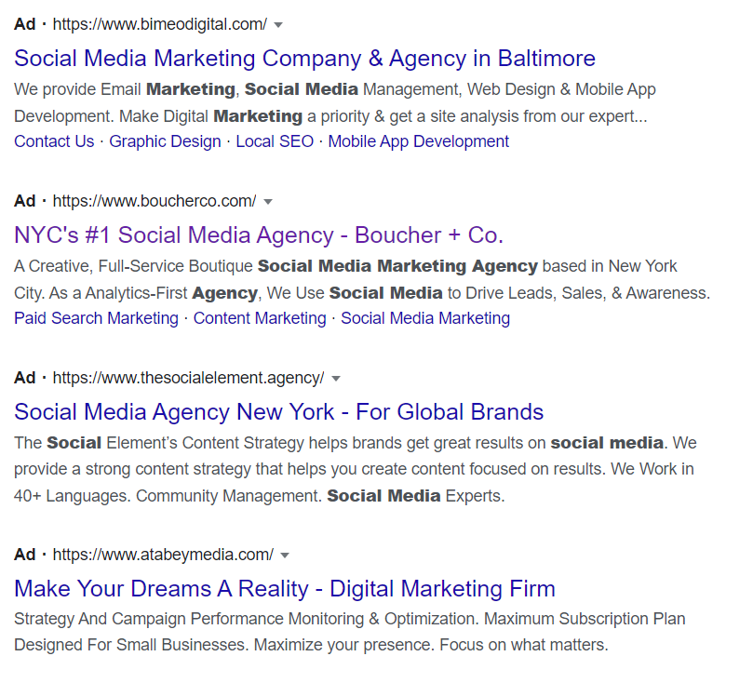Click the Social Media Marketing sitelink under Boucher
Viewport: 753px width, 683px height.
[425, 318]
